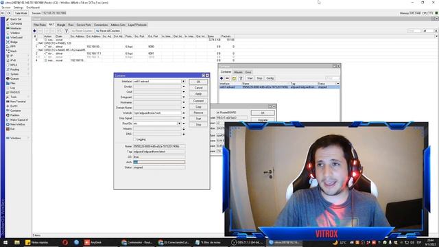Click OK in Container dialog
This screenshot has height=247, width=439.
(198, 82)
